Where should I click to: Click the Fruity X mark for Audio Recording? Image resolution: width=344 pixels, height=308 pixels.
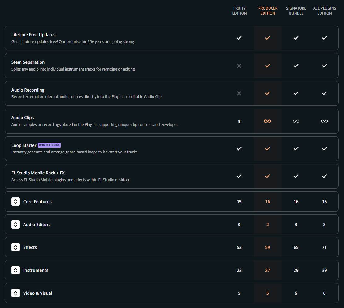[x=239, y=93]
